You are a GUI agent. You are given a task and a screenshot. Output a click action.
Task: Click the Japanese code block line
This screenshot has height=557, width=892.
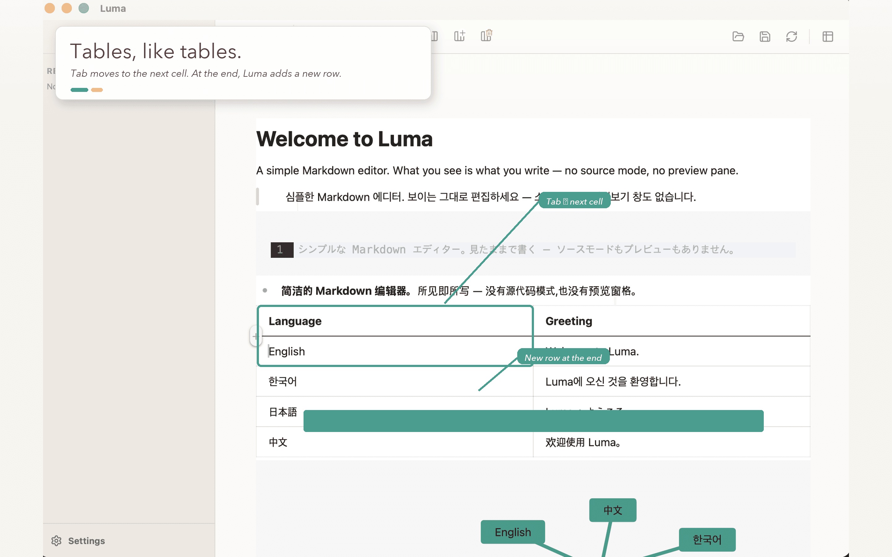point(516,249)
